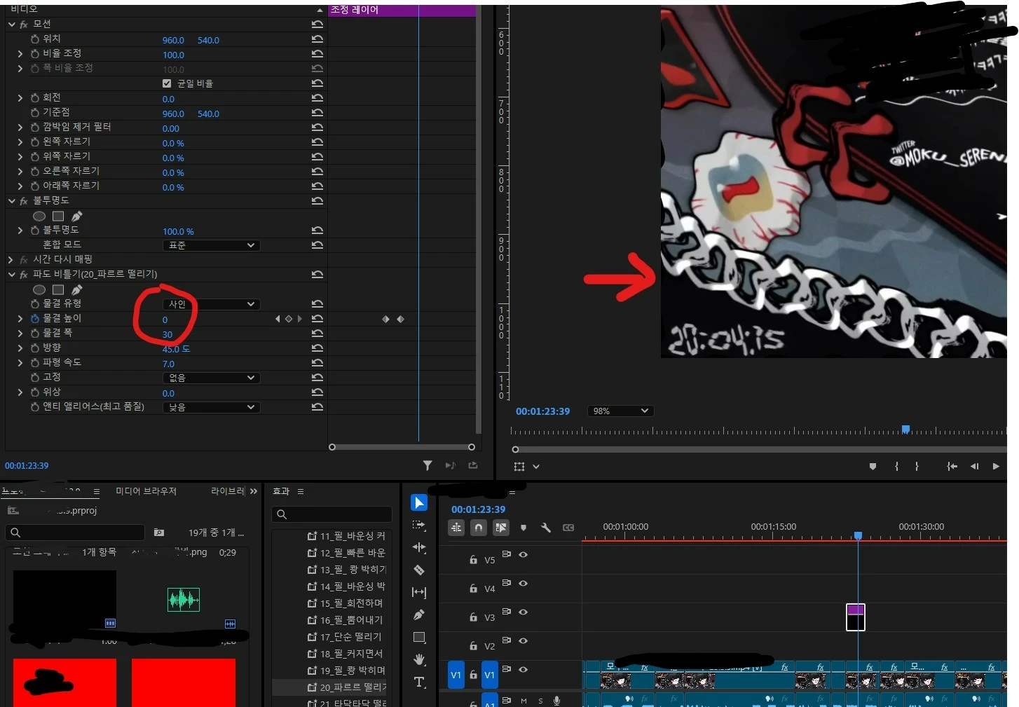Create ellipse mask under 불투명도
1019x707 pixels.
39,216
